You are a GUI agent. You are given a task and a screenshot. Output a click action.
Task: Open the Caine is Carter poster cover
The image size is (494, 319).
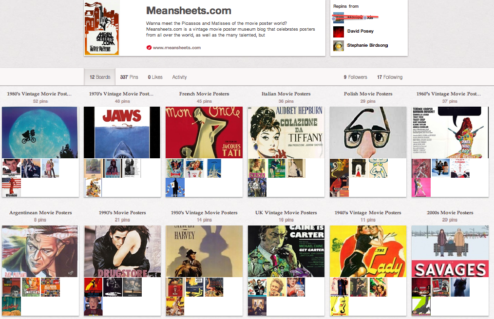(286, 251)
